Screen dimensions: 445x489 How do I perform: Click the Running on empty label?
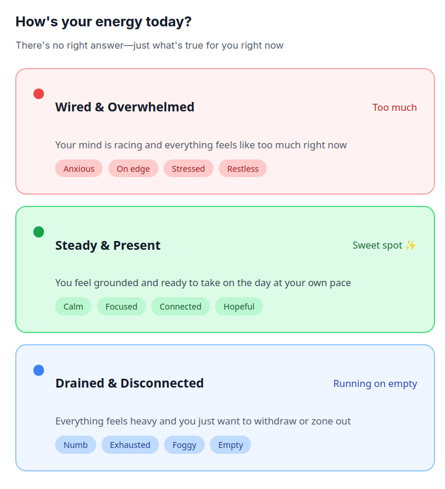pos(375,384)
